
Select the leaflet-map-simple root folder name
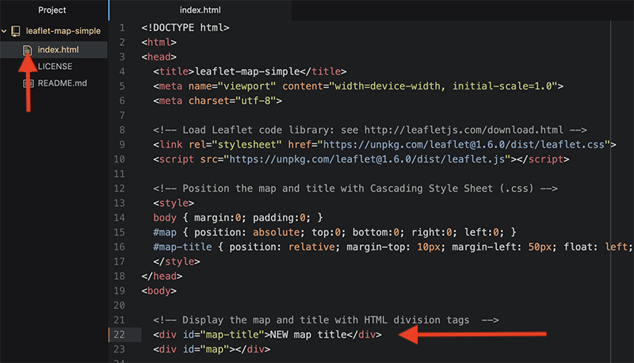pyautogui.click(x=63, y=31)
